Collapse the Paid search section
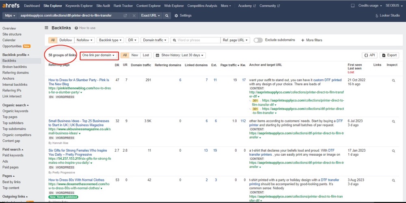406x203 pixels. [x=13, y=149]
